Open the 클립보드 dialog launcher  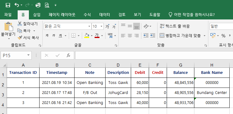40,45
